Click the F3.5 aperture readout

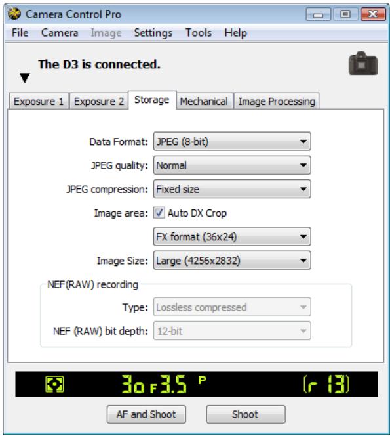click(168, 384)
